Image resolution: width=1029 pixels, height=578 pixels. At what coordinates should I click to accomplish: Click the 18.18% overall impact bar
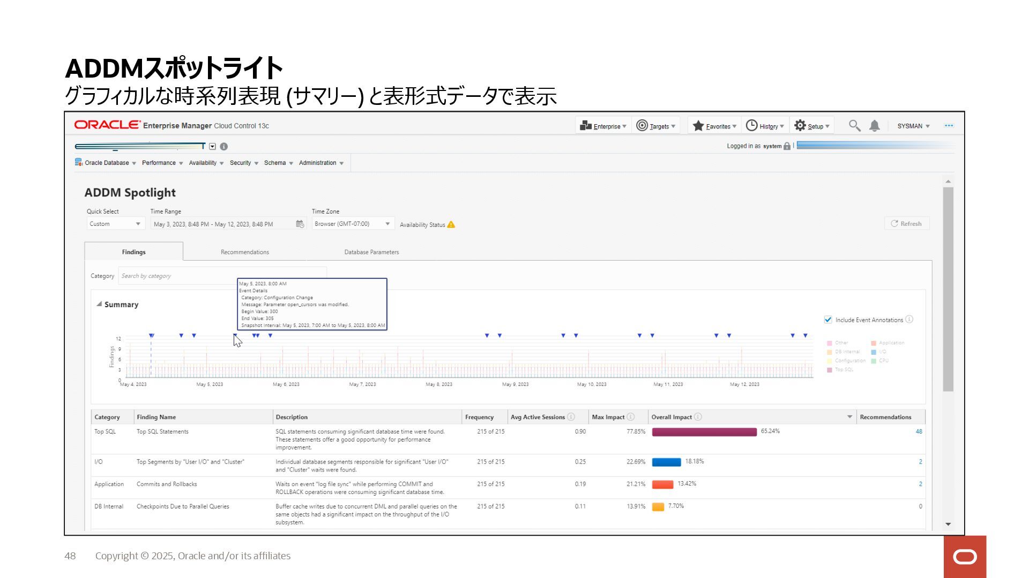666,462
